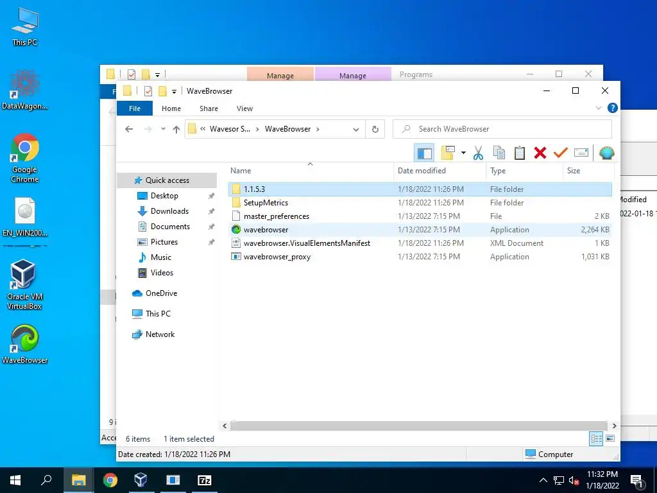
Task: Click the folder options toolbar icon
Action: [x=448, y=153]
